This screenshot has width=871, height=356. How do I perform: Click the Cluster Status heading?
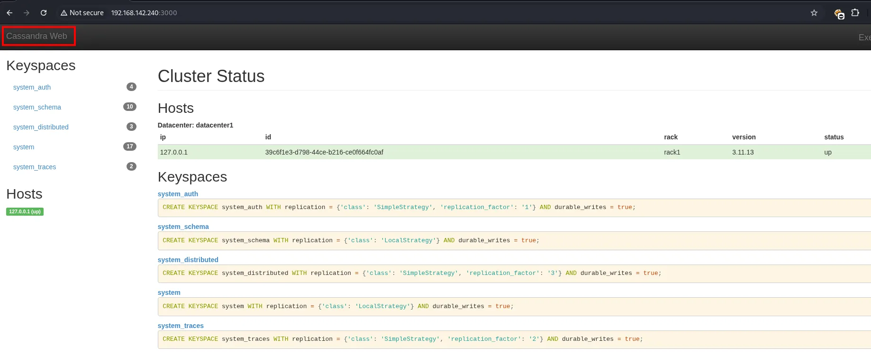click(x=211, y=76)
